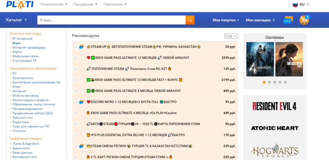Click chat icon beside STEAM-UP автопополнение row

point(81,47)
